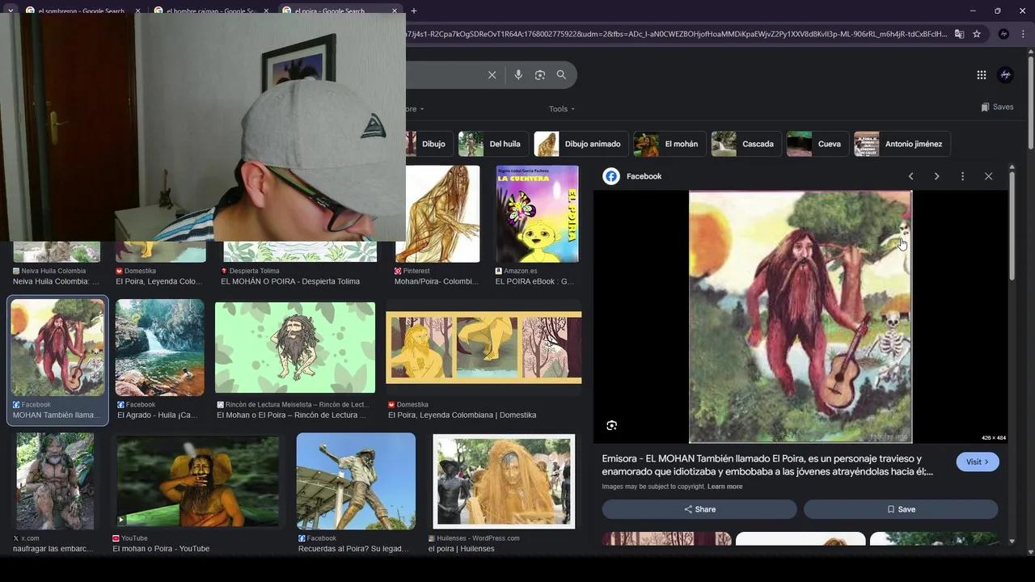Close the image preview panel

(x=988, y=176)
